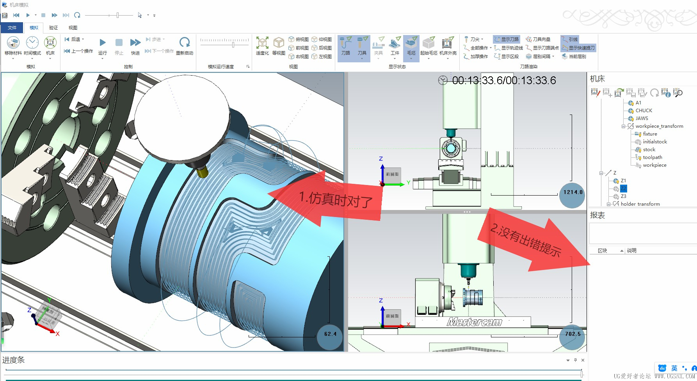Open dropdown arrow under 机床外壳
This screenshot has width=697, height=381.
click(448, 58)
